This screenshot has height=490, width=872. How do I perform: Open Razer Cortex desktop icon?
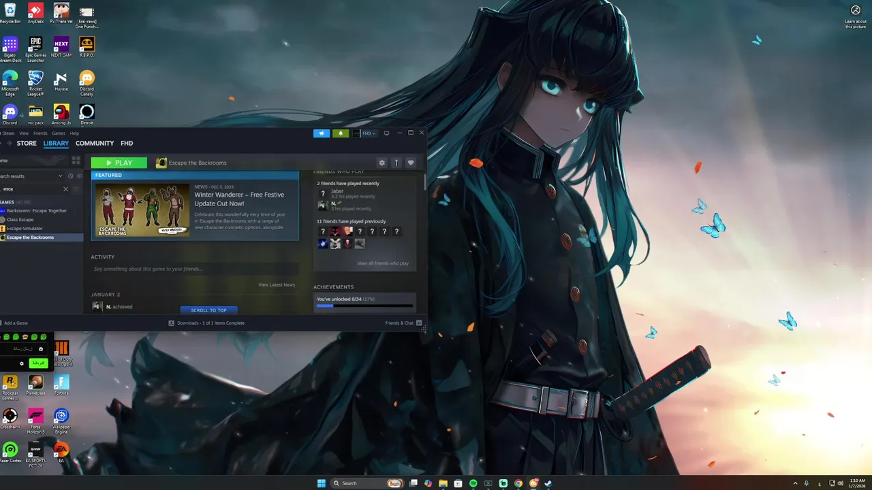pyautogui.click(x=10, y=453)
